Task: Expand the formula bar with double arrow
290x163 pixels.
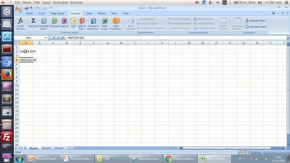Action: pyautogui.click(x=288, y=38)
